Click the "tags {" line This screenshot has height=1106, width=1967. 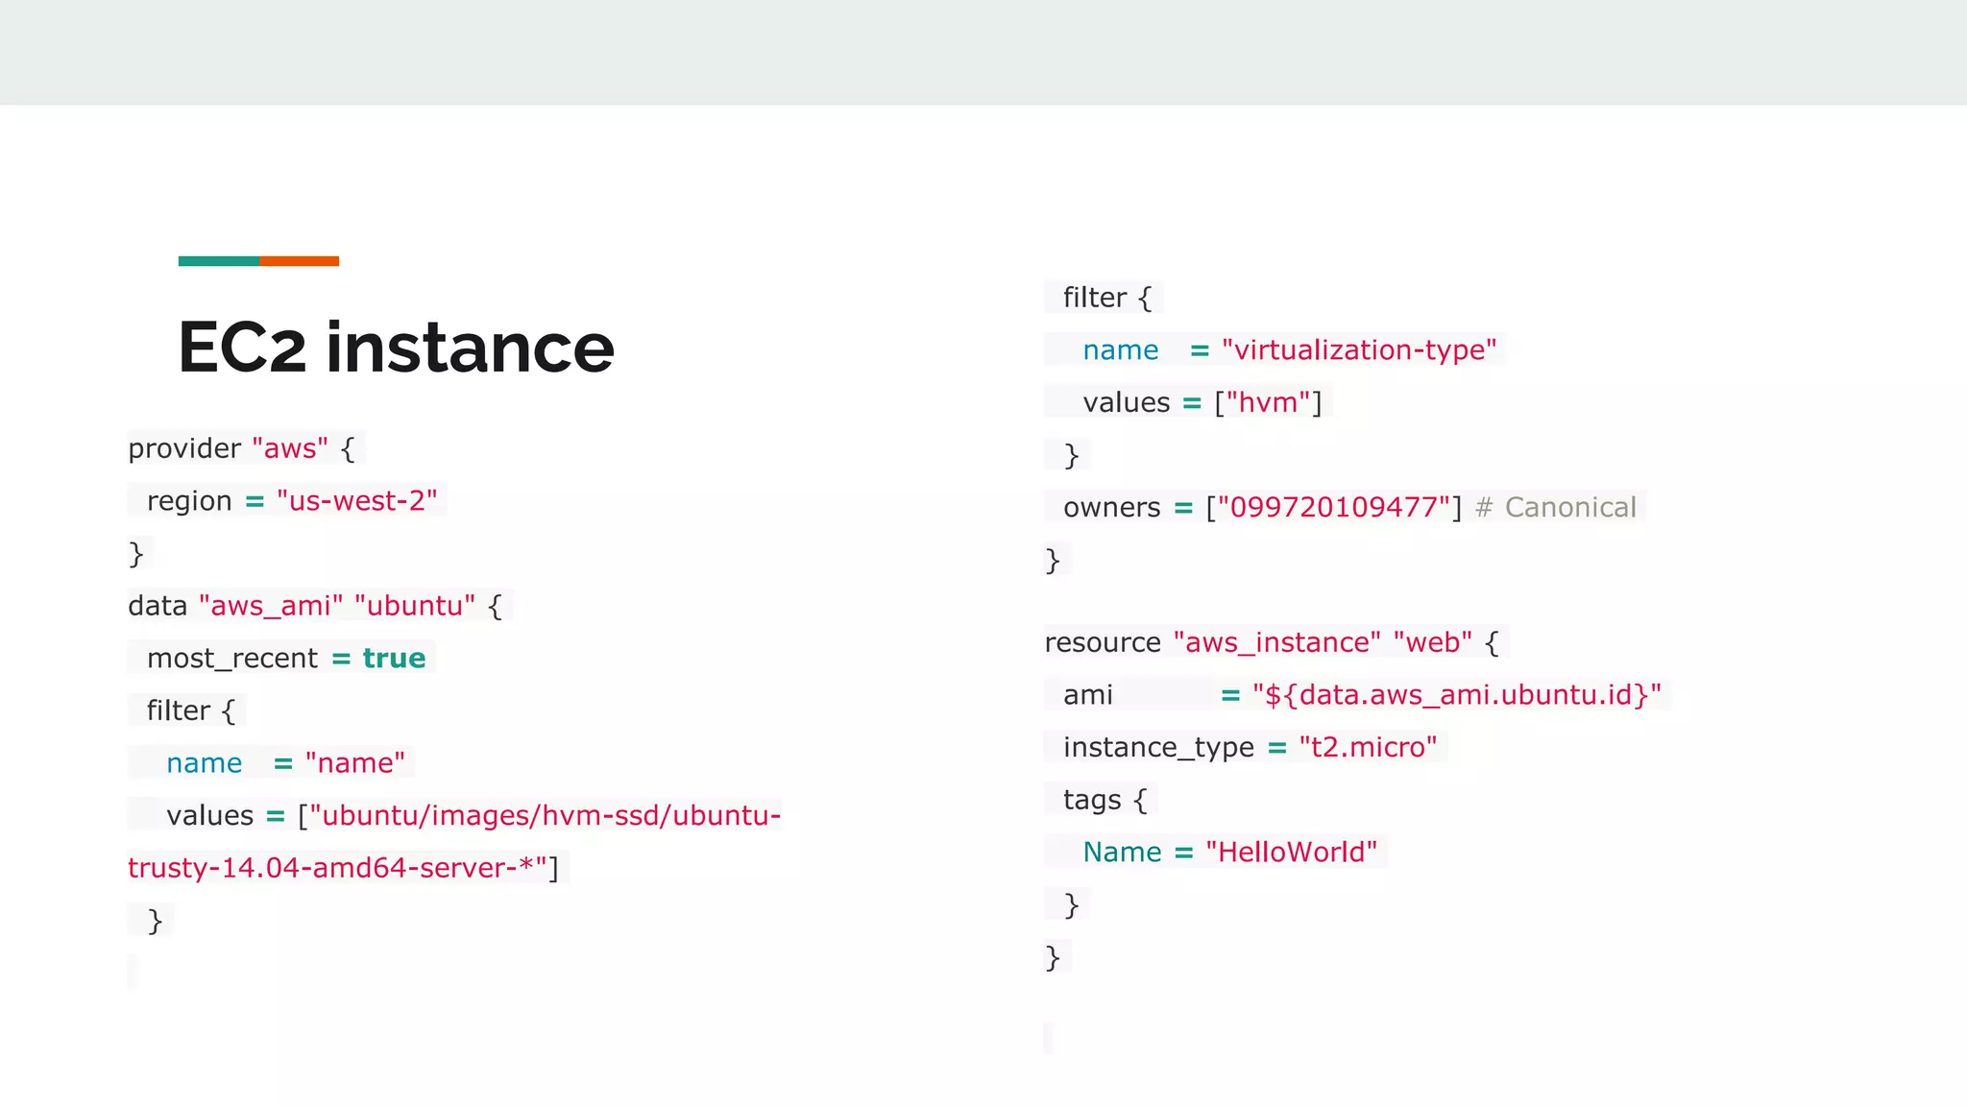click(1105, 800)
